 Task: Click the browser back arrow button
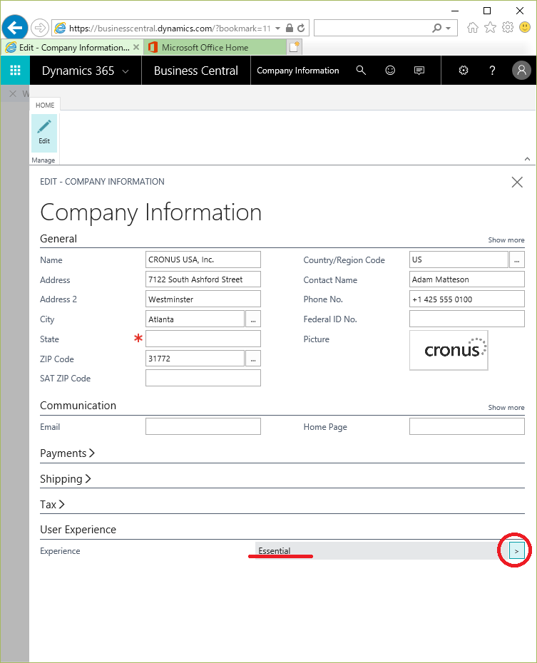click(x=15, y=29)
